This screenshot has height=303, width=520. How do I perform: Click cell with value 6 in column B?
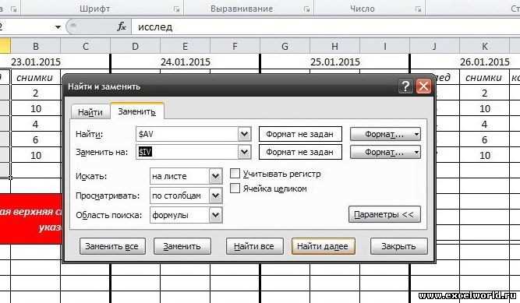point(36,140)
